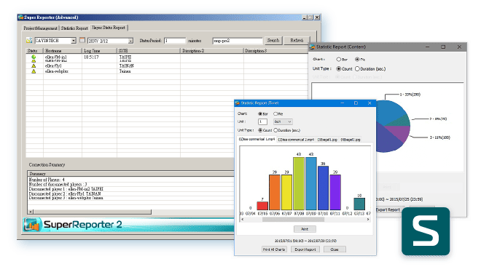Click the Status column header
Screen dimensions: 481x272
click(34, 51)
